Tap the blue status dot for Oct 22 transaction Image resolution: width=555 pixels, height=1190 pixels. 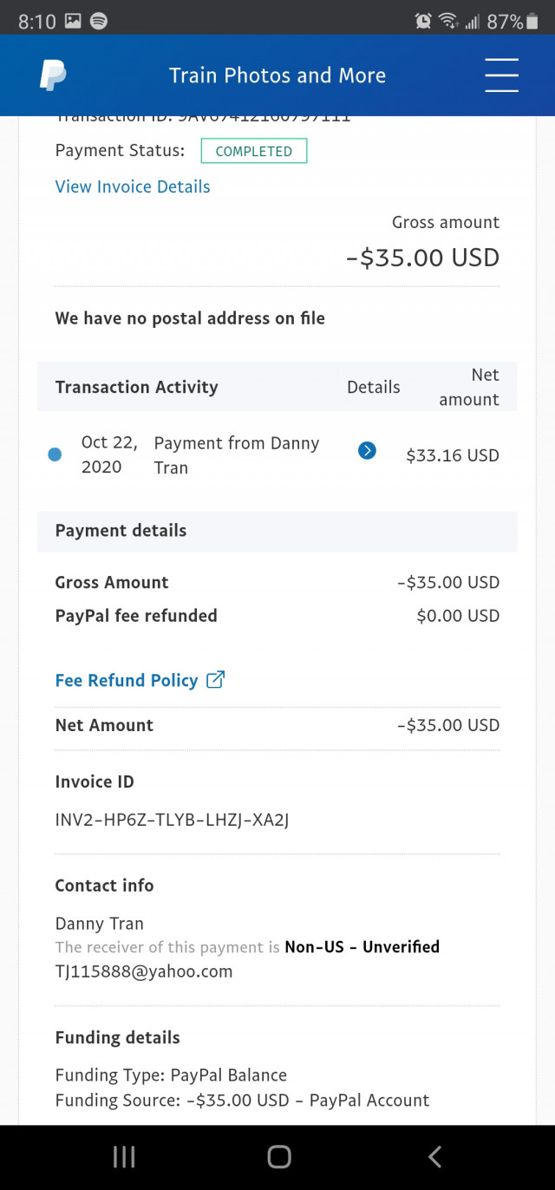(x=55, y=454)
